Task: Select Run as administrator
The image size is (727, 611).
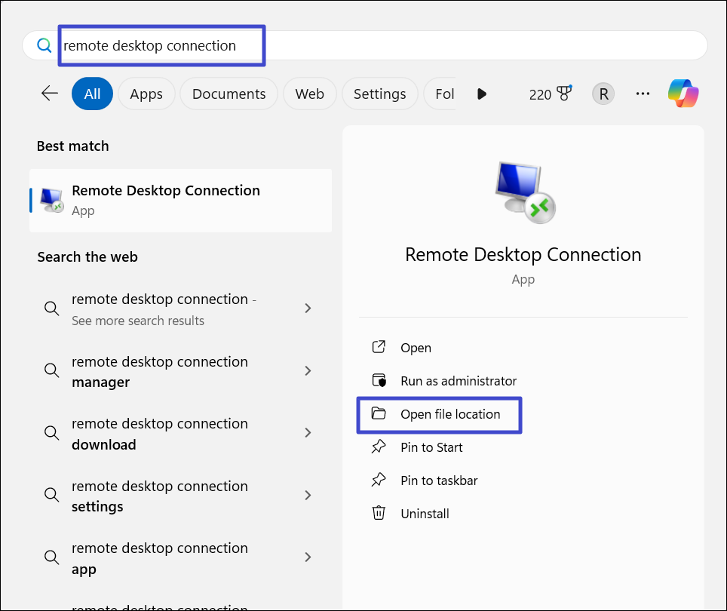Action: (x=458, y=381)
